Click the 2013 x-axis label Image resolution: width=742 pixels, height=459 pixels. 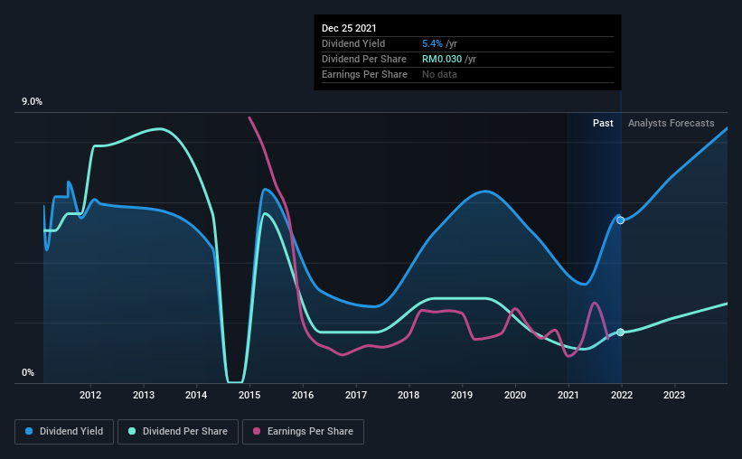144,395
